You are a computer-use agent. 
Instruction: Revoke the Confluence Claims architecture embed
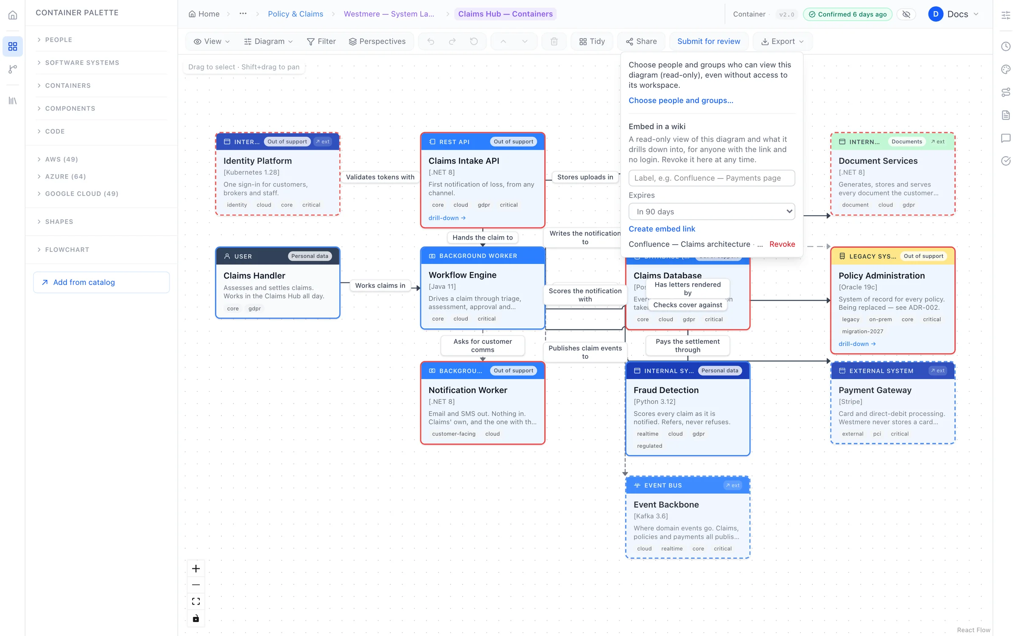pos(782,244)
